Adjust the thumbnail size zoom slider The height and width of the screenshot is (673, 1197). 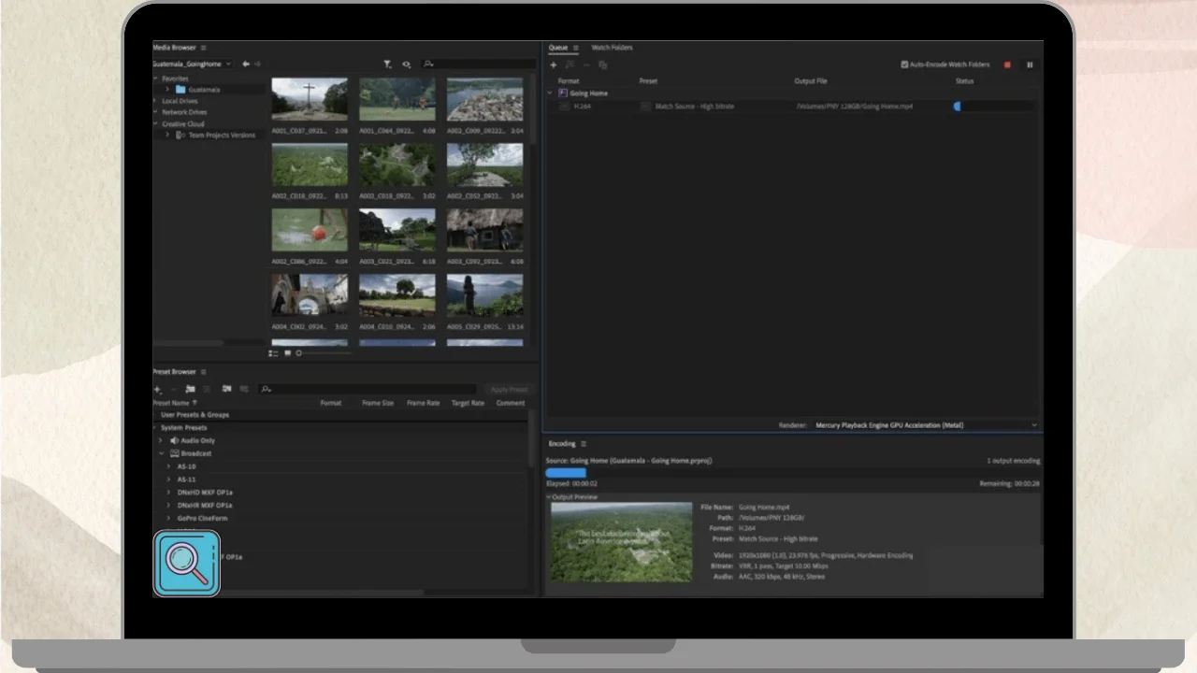click(x=300, y=353)
